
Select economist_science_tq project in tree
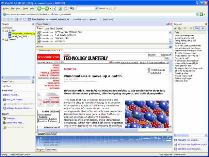point(23,33)
